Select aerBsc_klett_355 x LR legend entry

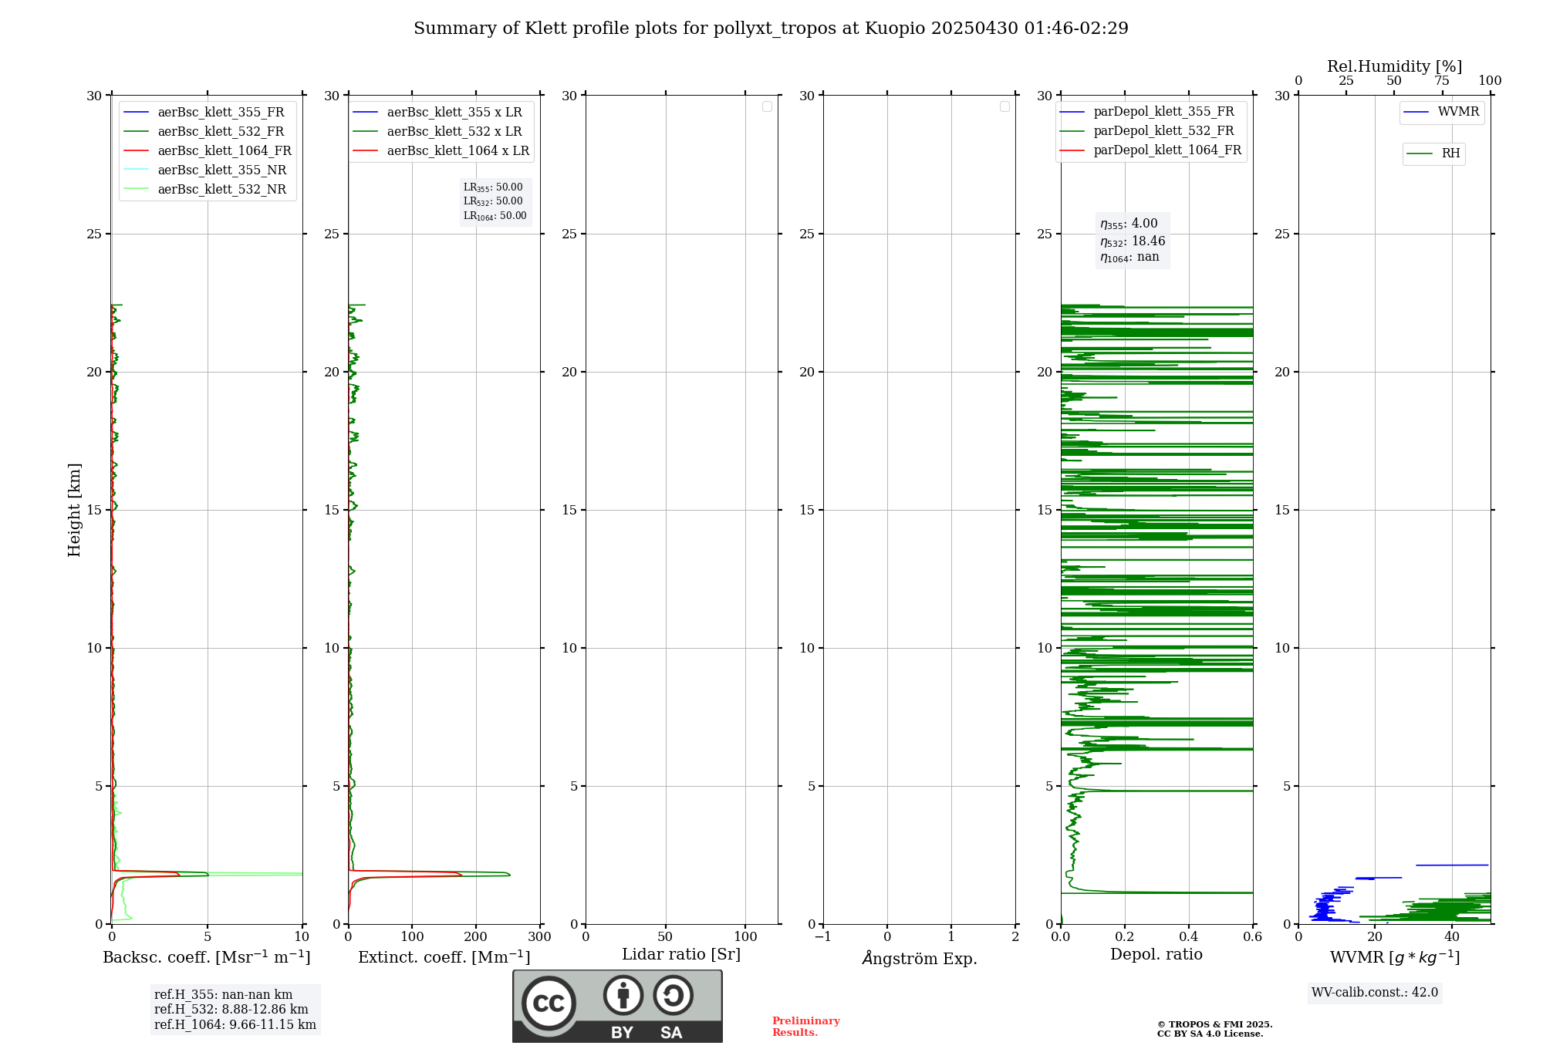click(x=437, y=112)
